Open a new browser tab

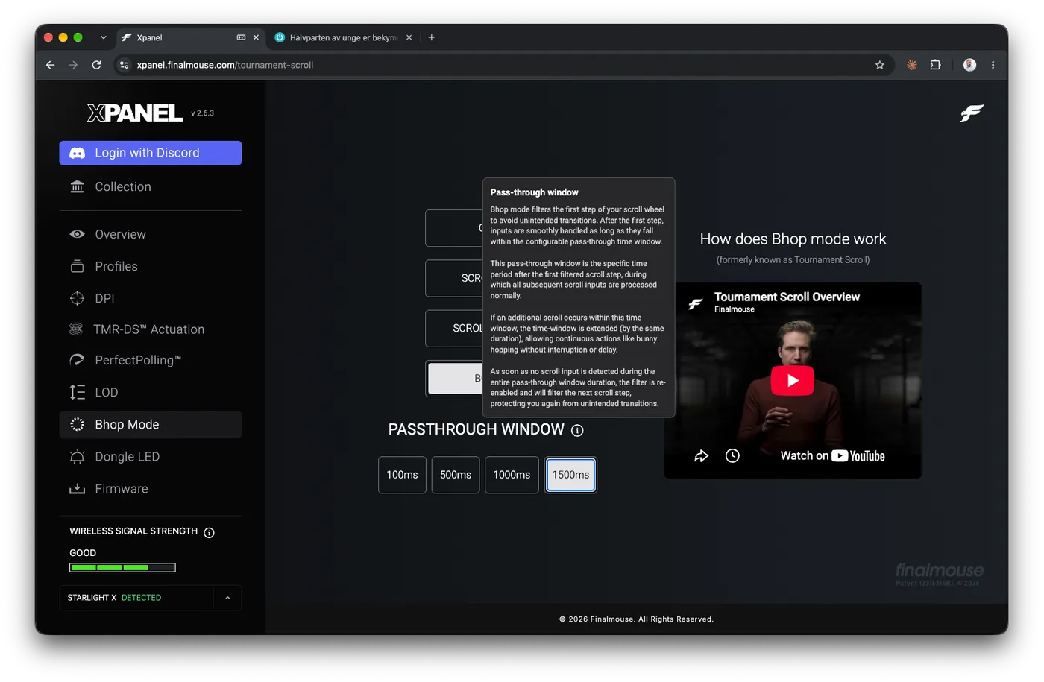(431, 37)
